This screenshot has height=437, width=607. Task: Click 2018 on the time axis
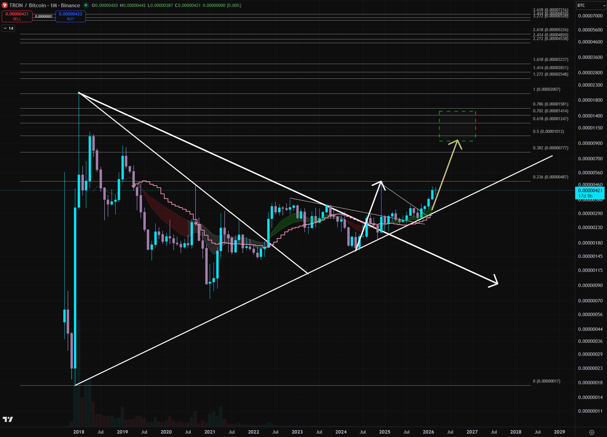tap(78, 432)
